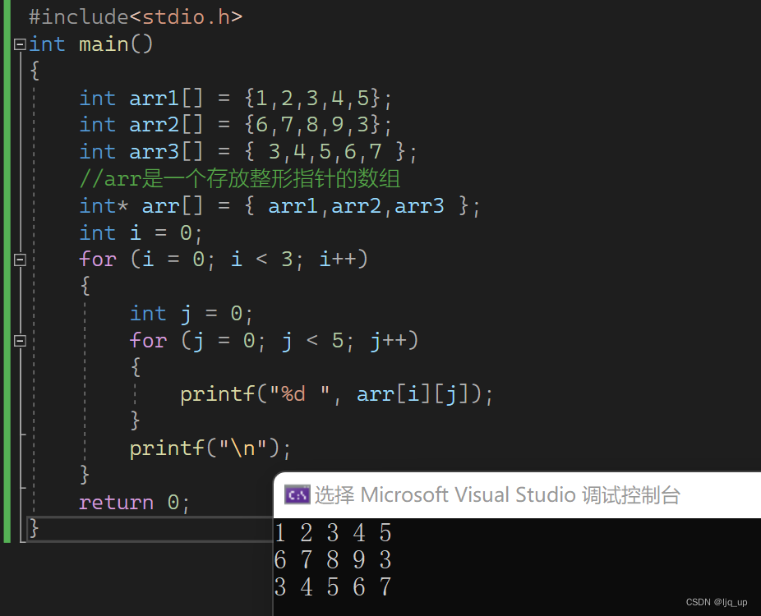Click the green Chinese comment line
The image size is (761, 616).
tap(240, 178)
